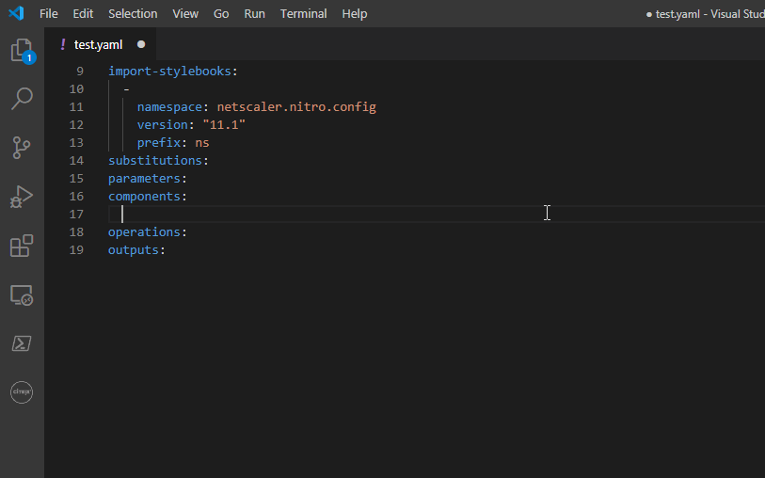Screen dimensions: 765x478
Task: Open the Run menu
Action: pyautogui.click(x=254, y=14)
